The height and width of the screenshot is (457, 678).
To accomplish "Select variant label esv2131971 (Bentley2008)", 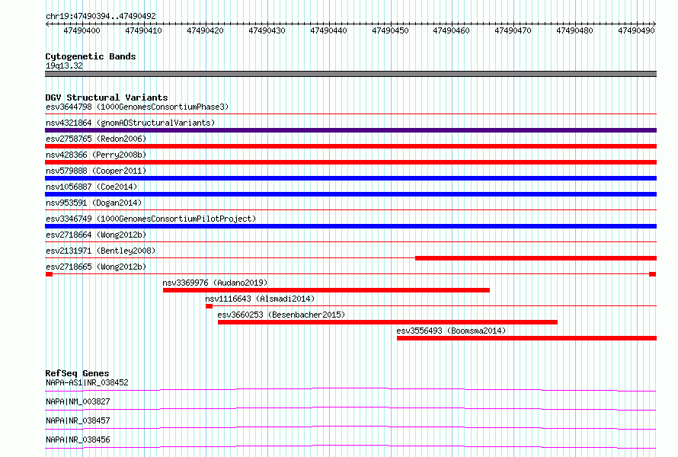I will click(x=101, y=251).
